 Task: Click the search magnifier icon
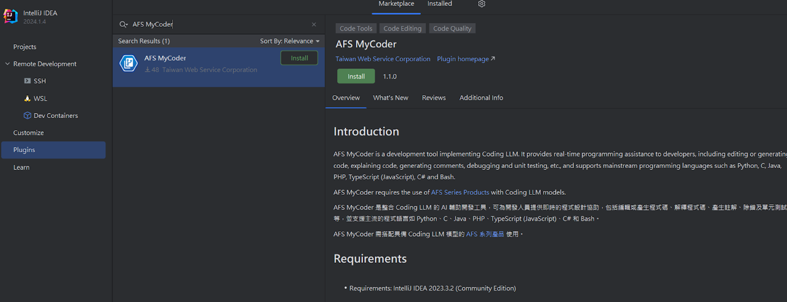pyautogui.click(x=123, y=25)
